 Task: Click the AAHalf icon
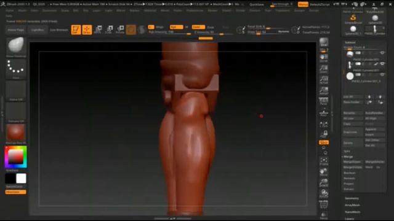coord(324,91)
